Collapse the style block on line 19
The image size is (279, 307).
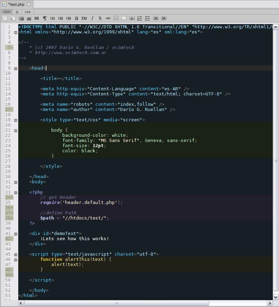pyautogui.click(x=15, y=120)
